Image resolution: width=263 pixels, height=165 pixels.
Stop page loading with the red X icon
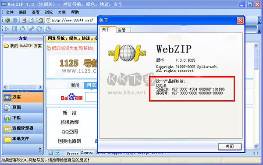(24, 20)
